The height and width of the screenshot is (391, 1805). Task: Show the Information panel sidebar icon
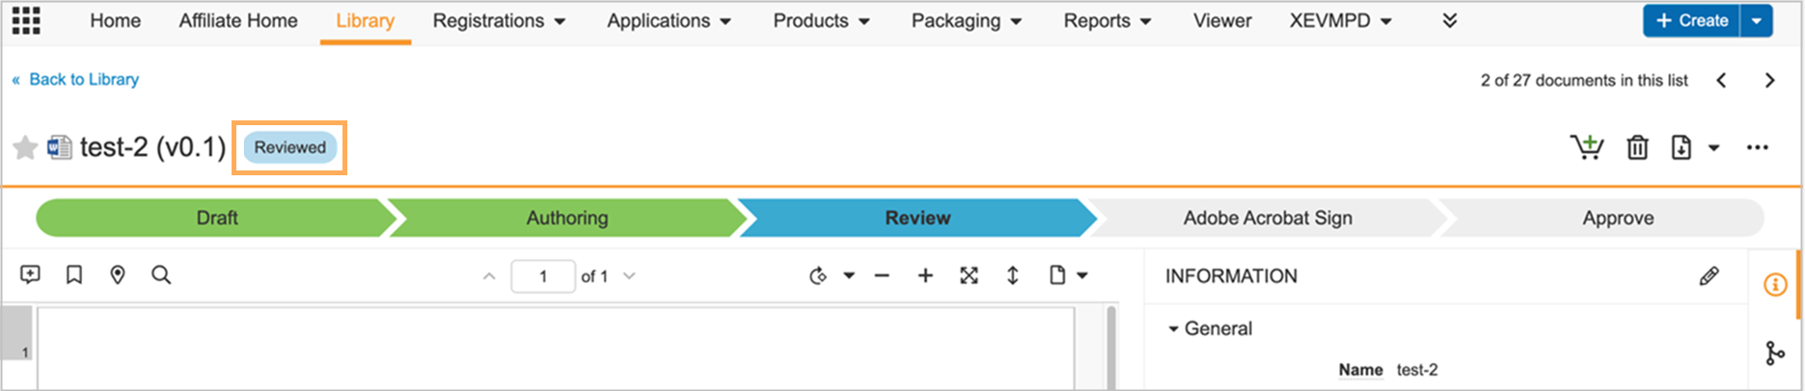click(1775, 285)
